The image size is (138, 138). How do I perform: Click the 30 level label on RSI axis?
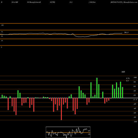click(x=2, y=41)
